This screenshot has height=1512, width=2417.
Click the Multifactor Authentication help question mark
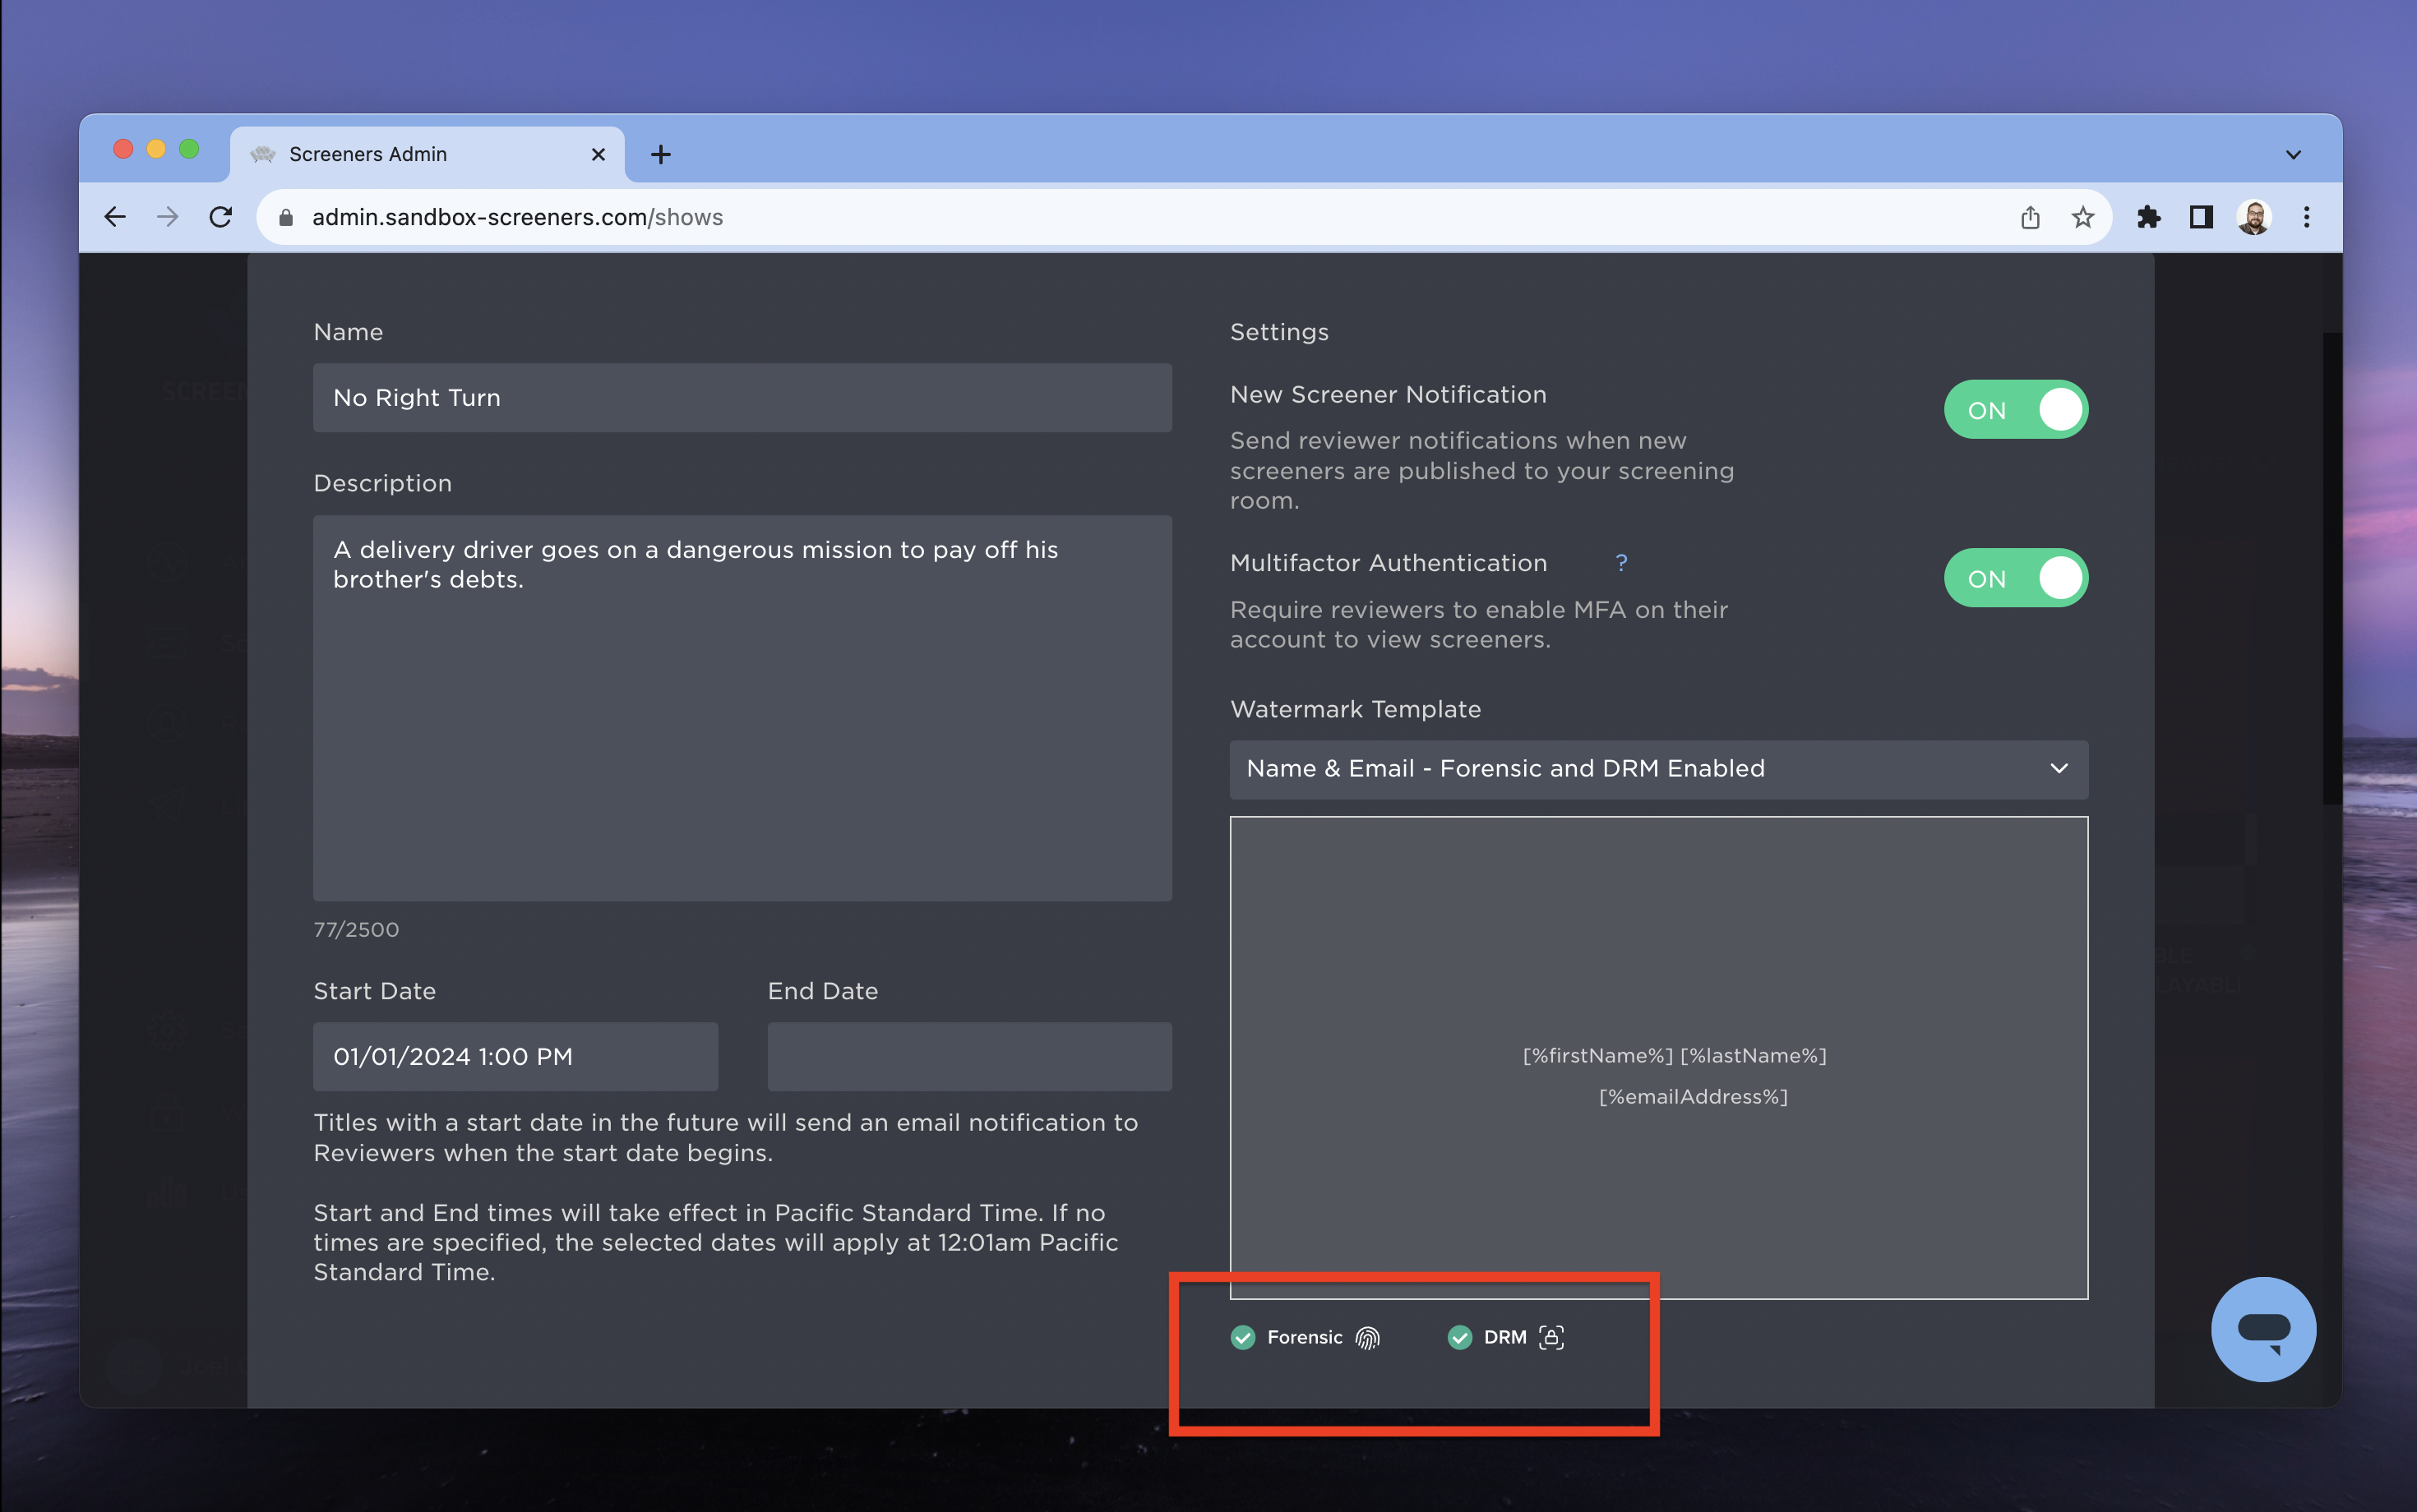1620,563
